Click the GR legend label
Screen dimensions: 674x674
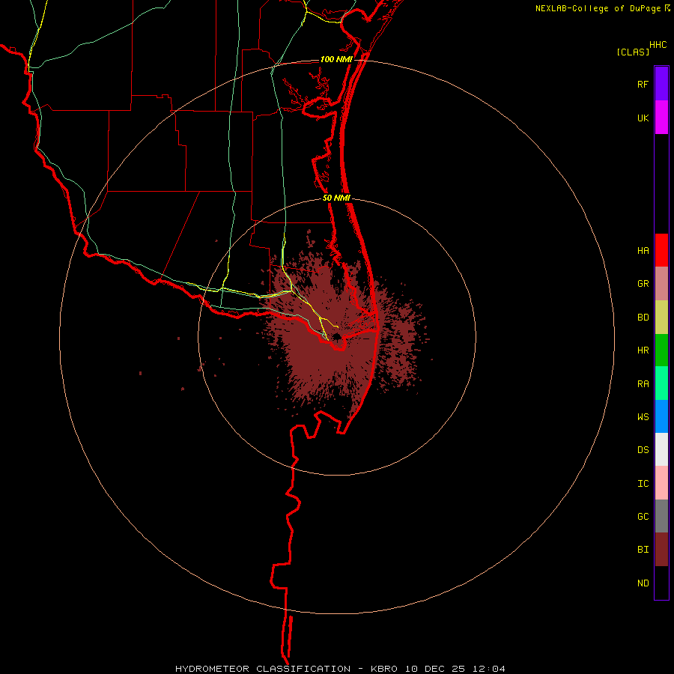pyautogui.click(x=643, y=284)
